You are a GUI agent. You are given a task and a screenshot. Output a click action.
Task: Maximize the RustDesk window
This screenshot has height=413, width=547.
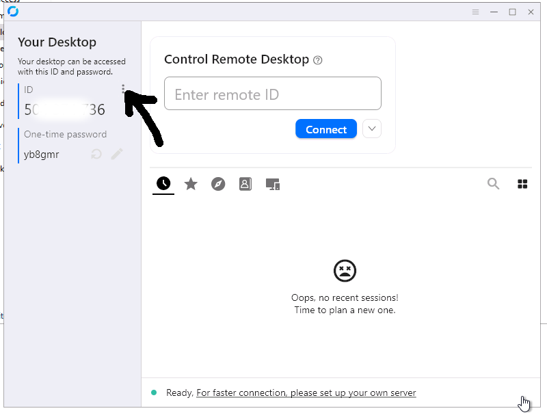[x=512, y=12]
